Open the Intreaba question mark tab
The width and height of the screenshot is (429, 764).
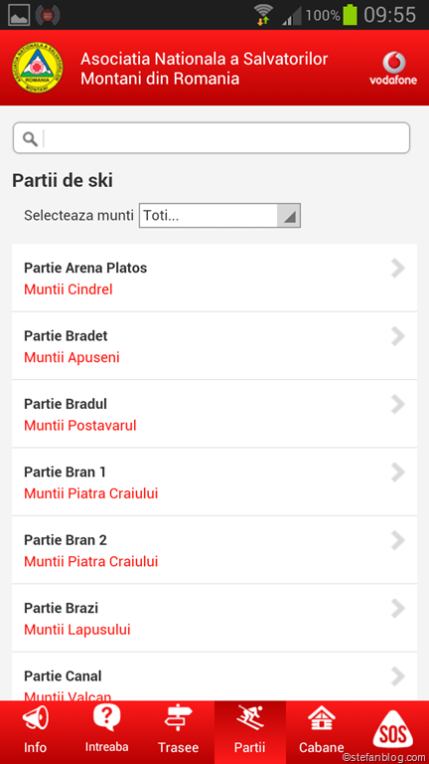pos(107,732)
